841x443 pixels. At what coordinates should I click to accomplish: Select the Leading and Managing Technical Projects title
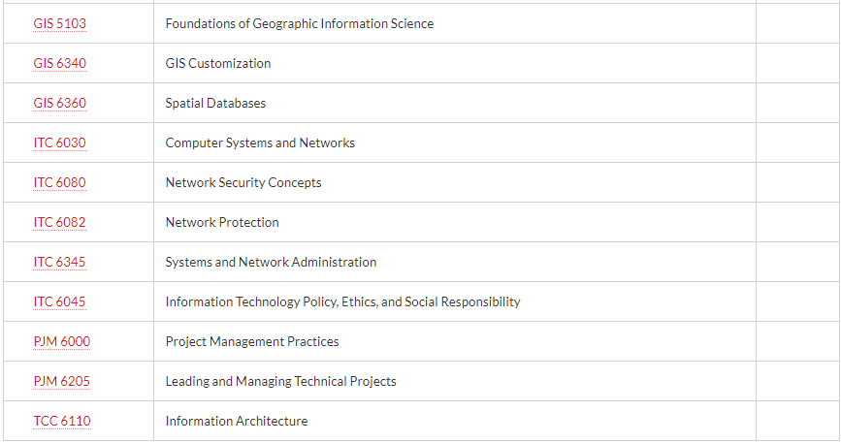pyautogui.click(x=280, y=381)
